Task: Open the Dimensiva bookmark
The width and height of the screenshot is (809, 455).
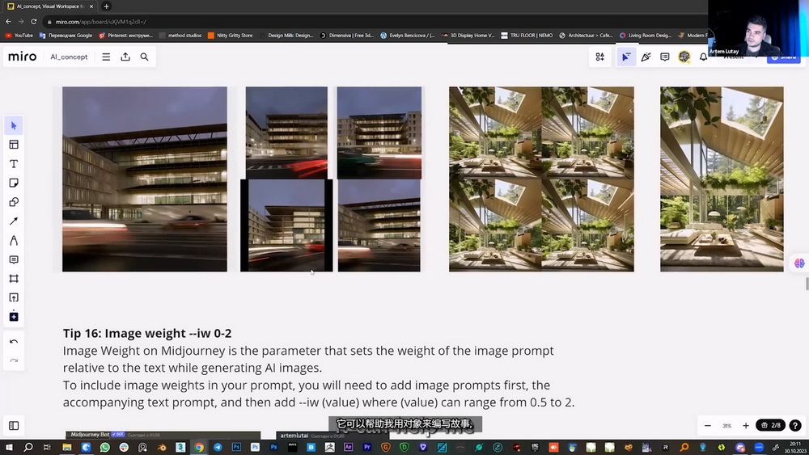Action: [347, 36]
